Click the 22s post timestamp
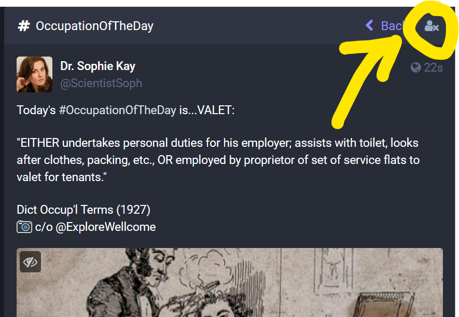 (x=433, y=67)
